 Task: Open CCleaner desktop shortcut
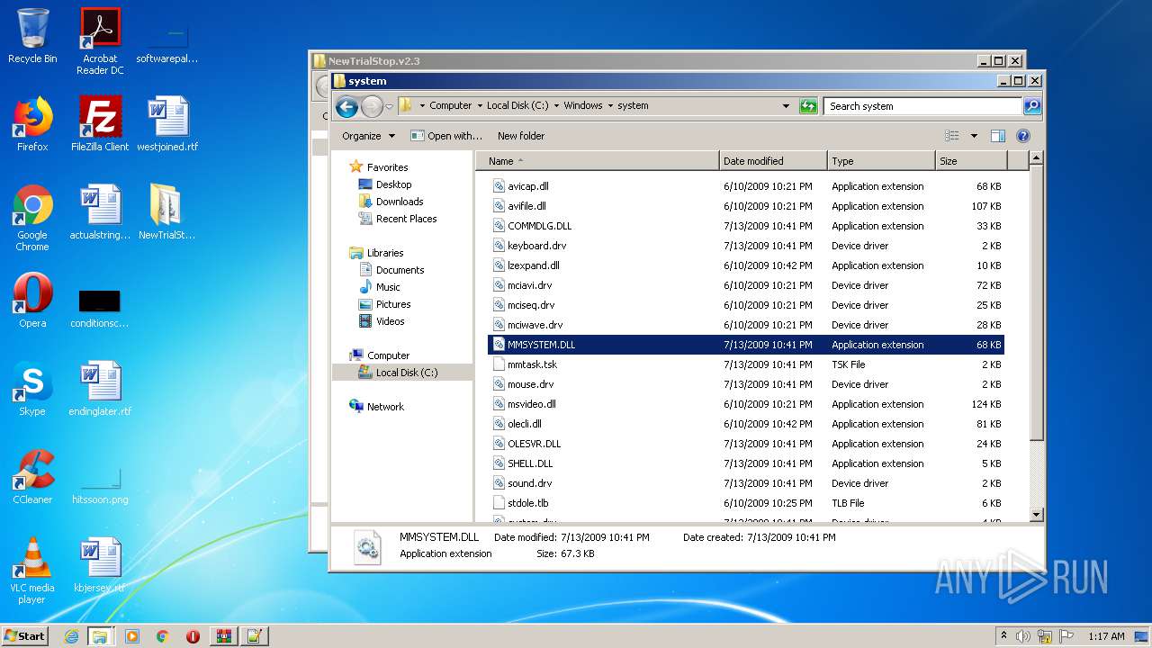pyautogui.click(x=32, y=477)
